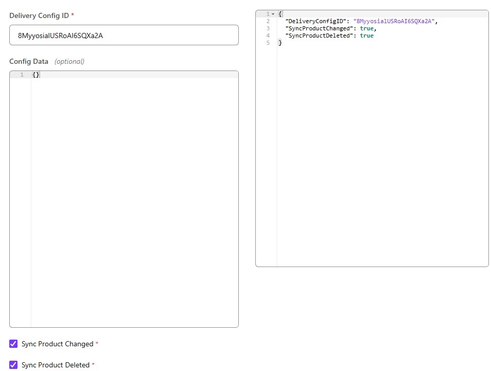The width and height of the screenshot is (491, 371).
Task: Click line number 5 in JSON preview gutter
Action: (268, 43)
